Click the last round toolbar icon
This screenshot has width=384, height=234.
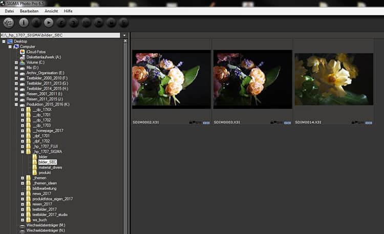tap(123, 22)
